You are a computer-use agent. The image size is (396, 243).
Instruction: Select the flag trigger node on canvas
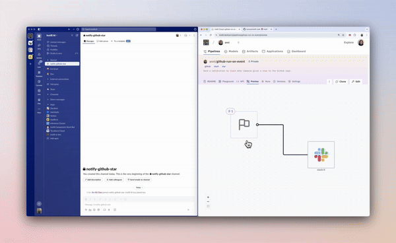(244, 125)
